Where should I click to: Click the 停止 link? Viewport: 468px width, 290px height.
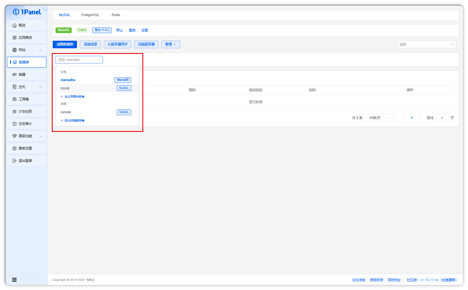[120, 30]
